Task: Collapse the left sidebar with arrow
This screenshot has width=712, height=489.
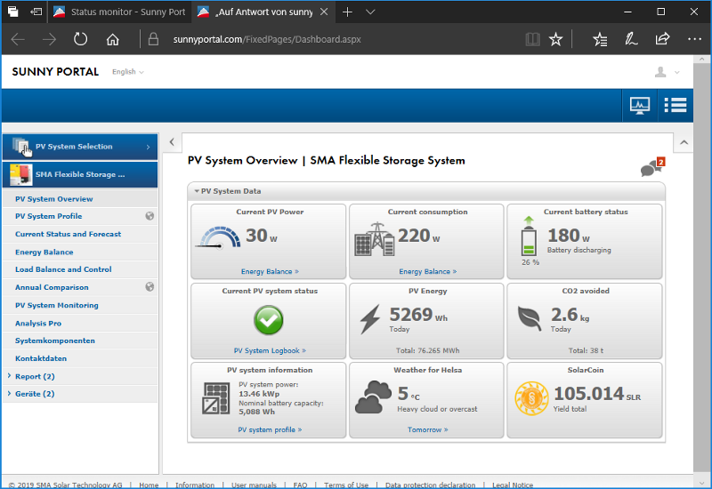Action: tap(172, 142)
